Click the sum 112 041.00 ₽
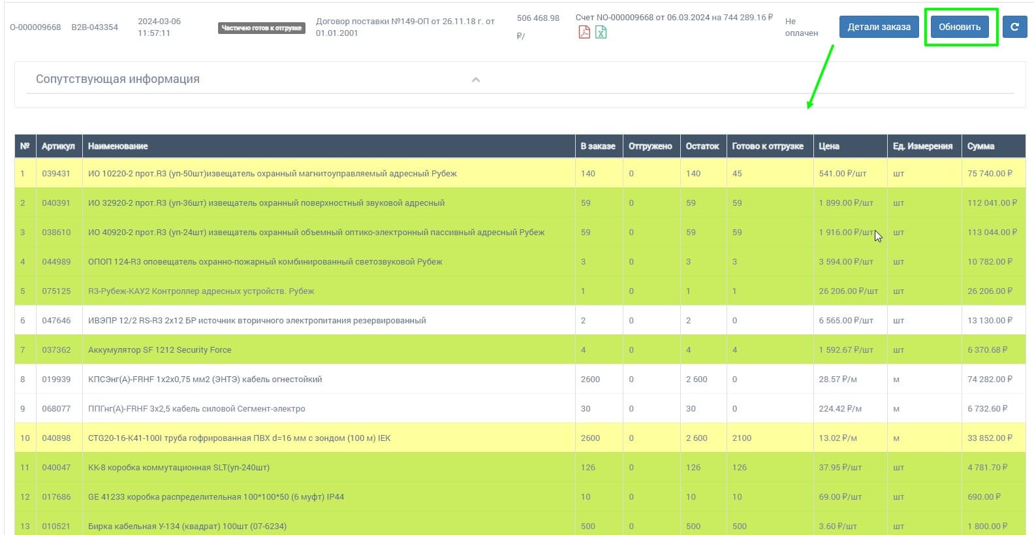This screenshot has height=535, width=1034. click(992, 203)
